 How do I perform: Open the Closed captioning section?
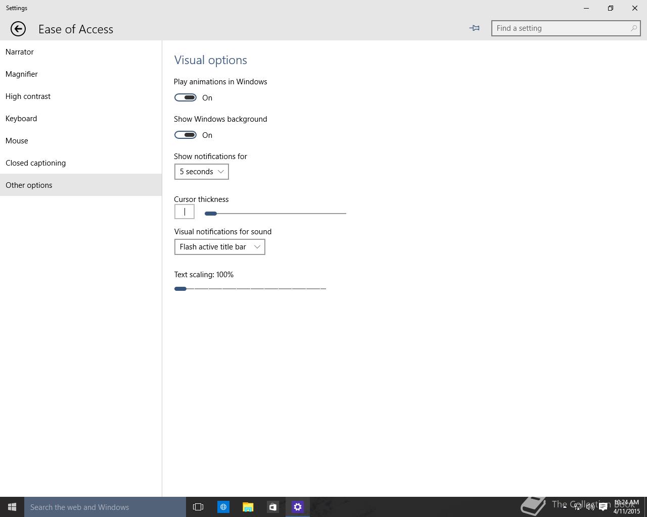pyautogui.click(x=36, y=163)
